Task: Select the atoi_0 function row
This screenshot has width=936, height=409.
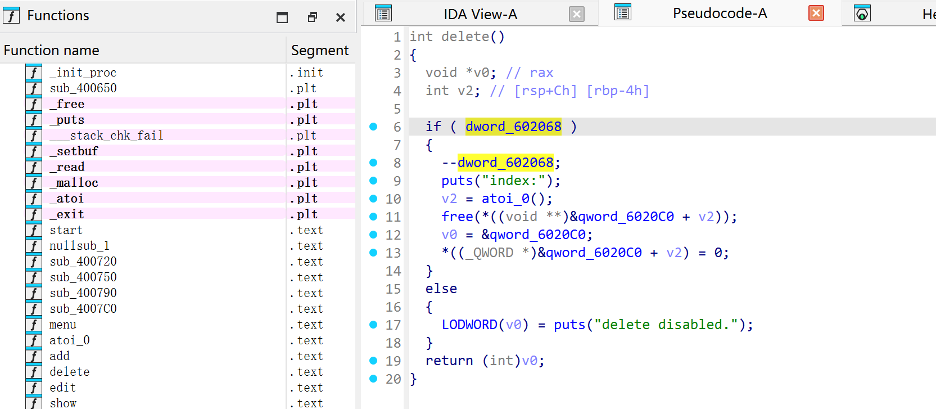Action: (178, 340)
